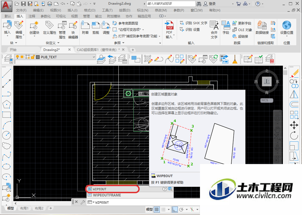Click the Plot printer icon
Image resolution: width=302 pixels, height=215 pixels.
49,4
